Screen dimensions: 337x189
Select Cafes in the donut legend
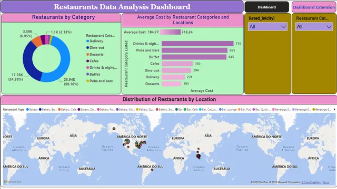pyautogui.click(x=93, y=61)
